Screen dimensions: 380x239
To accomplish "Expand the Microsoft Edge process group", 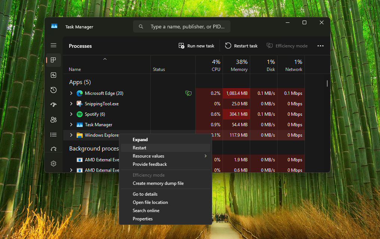I will point(71,93).
